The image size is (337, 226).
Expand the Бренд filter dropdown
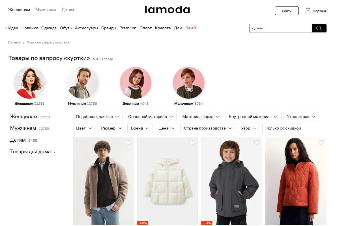pos(140,128)
